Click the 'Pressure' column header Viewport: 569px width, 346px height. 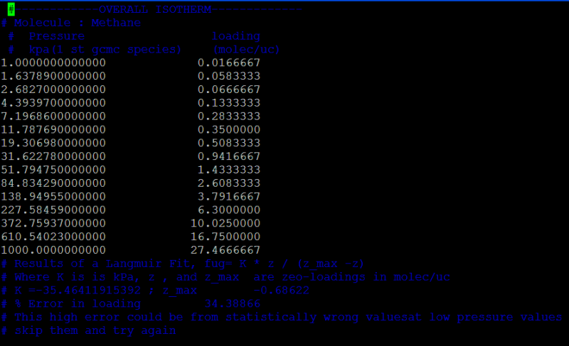point(57,36)
